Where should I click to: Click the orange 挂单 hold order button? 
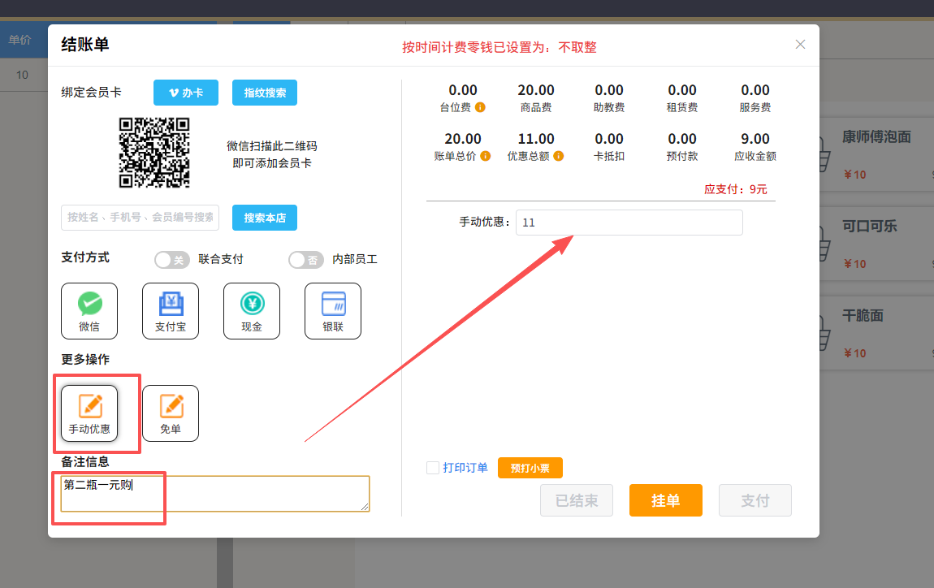pyautogui.click(x=665, y=500)
